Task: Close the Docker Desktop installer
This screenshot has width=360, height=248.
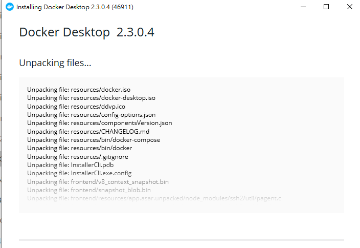Action: tap(349, 7)
